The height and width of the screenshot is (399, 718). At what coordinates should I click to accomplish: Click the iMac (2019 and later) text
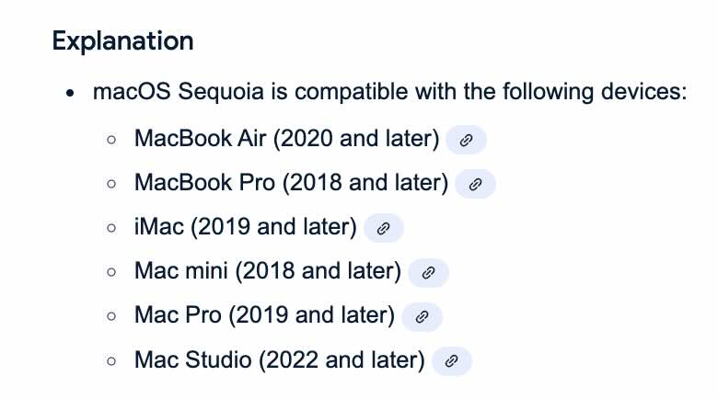pyautogui.click(x=246, y=227)
